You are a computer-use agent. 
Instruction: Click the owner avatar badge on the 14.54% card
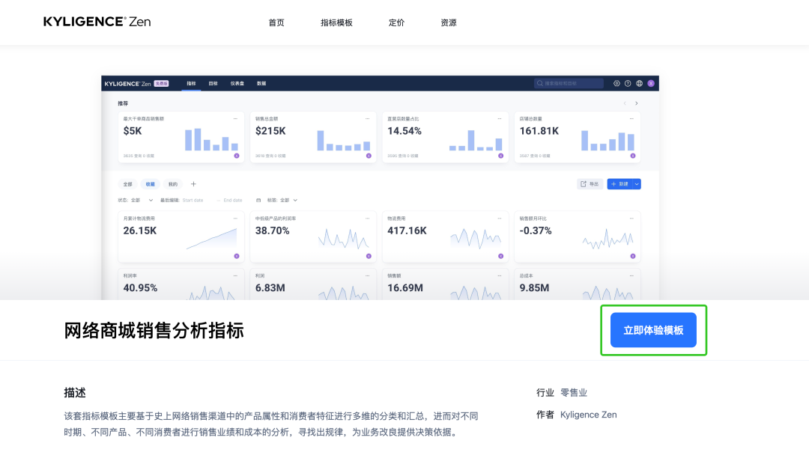[501, 156]
